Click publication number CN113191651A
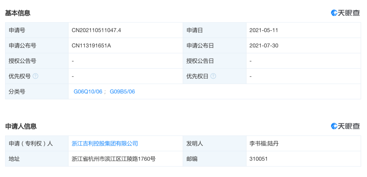This screenshot has width=367, height=177. [91, 46]
